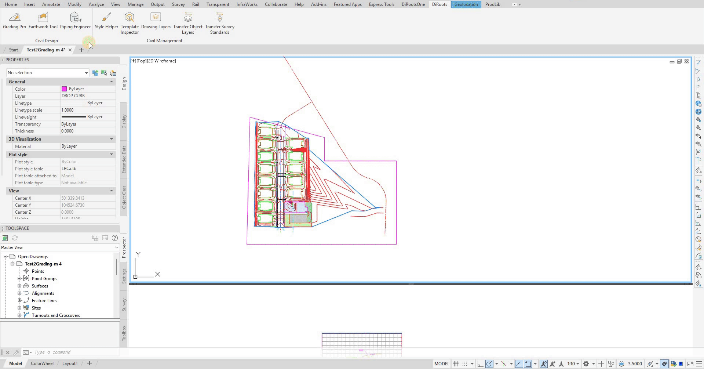Expand the Surfaces tree node
The image size is (704, 369).
[19, 286]
